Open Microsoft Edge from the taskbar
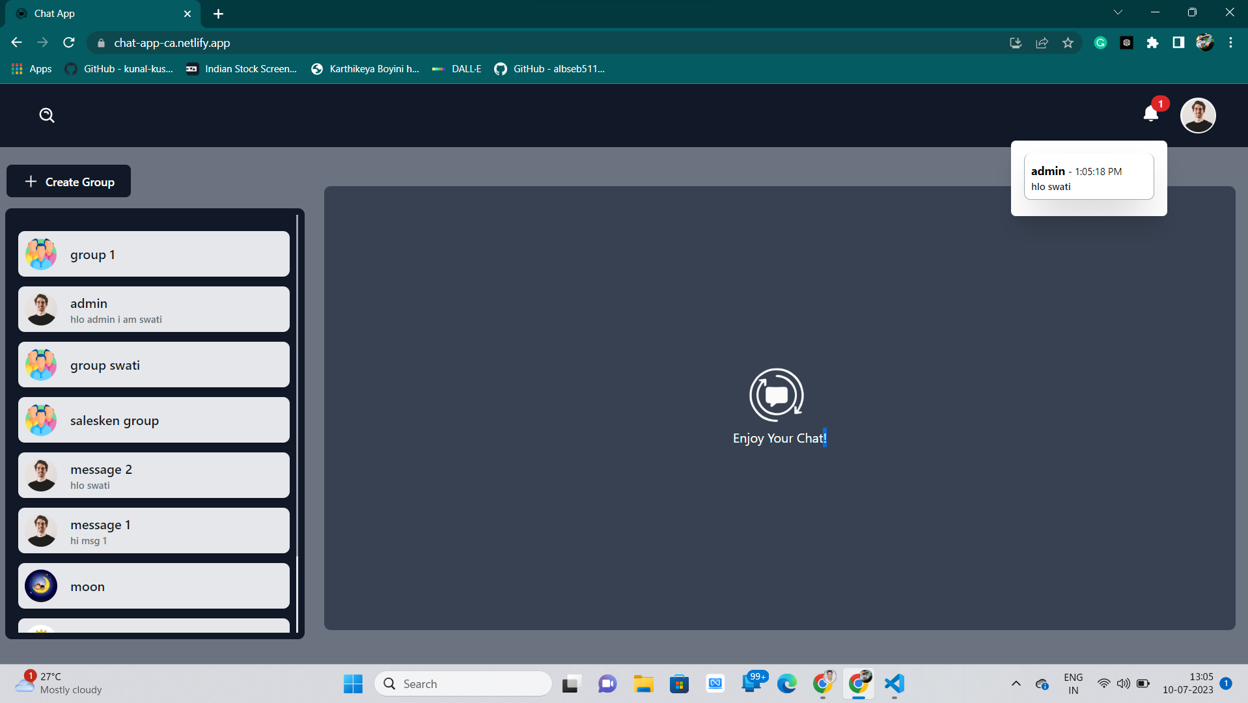Image resolution: width=1248 pixels, height=703 pixels. (x=786, y=683)
